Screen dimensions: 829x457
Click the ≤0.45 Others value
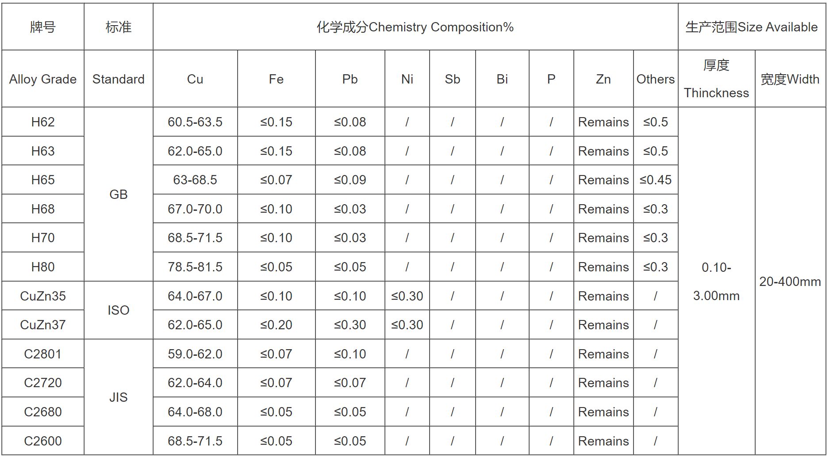point(656,180)
